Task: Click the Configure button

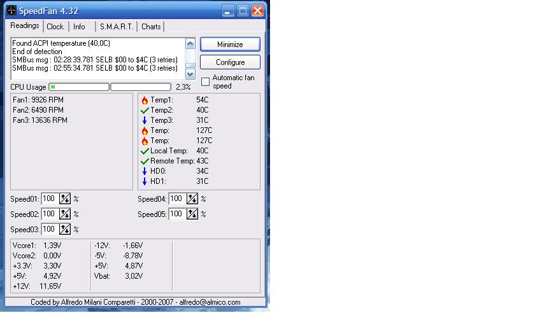Action: pos(230,62)
